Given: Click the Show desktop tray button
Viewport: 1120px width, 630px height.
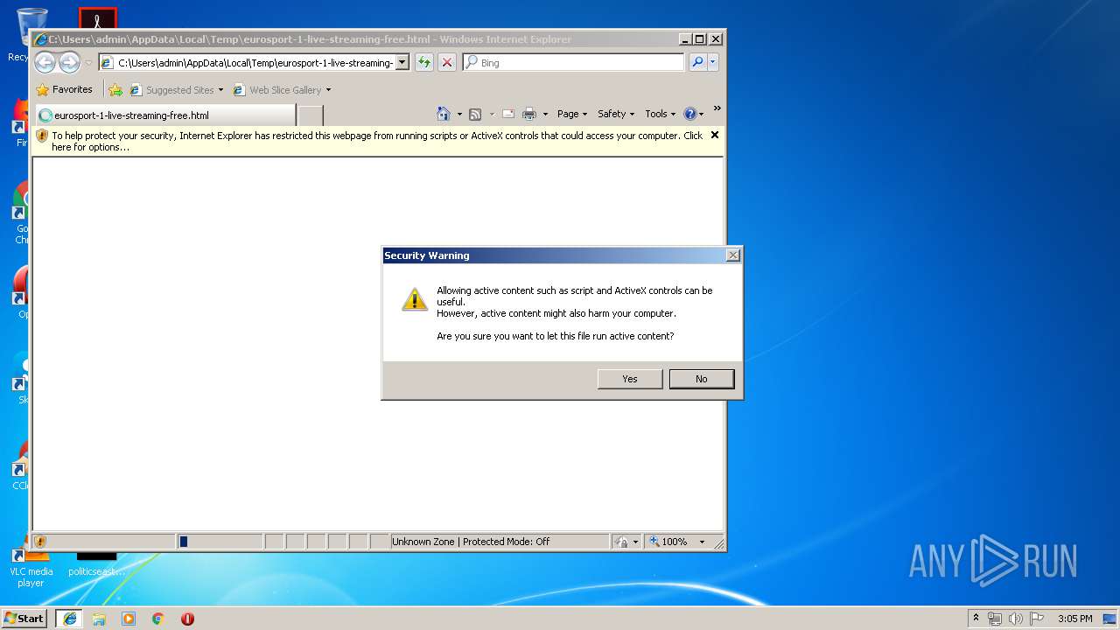Looking at the screenshot, I should [1110, 618].
